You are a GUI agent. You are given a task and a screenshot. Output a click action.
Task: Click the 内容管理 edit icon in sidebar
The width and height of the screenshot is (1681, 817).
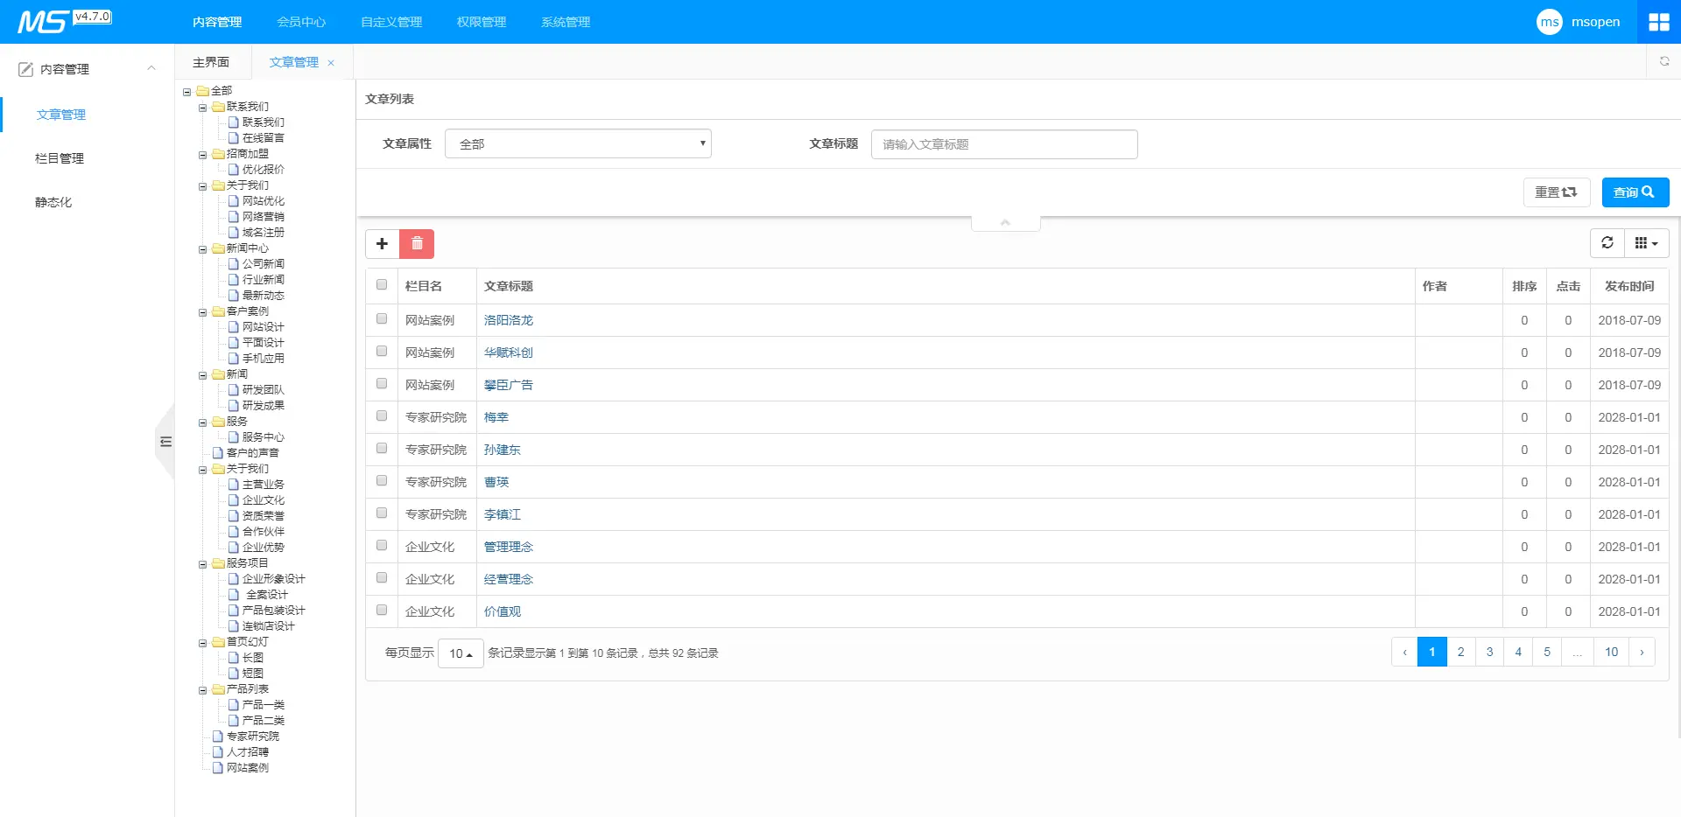pos(26,69)
